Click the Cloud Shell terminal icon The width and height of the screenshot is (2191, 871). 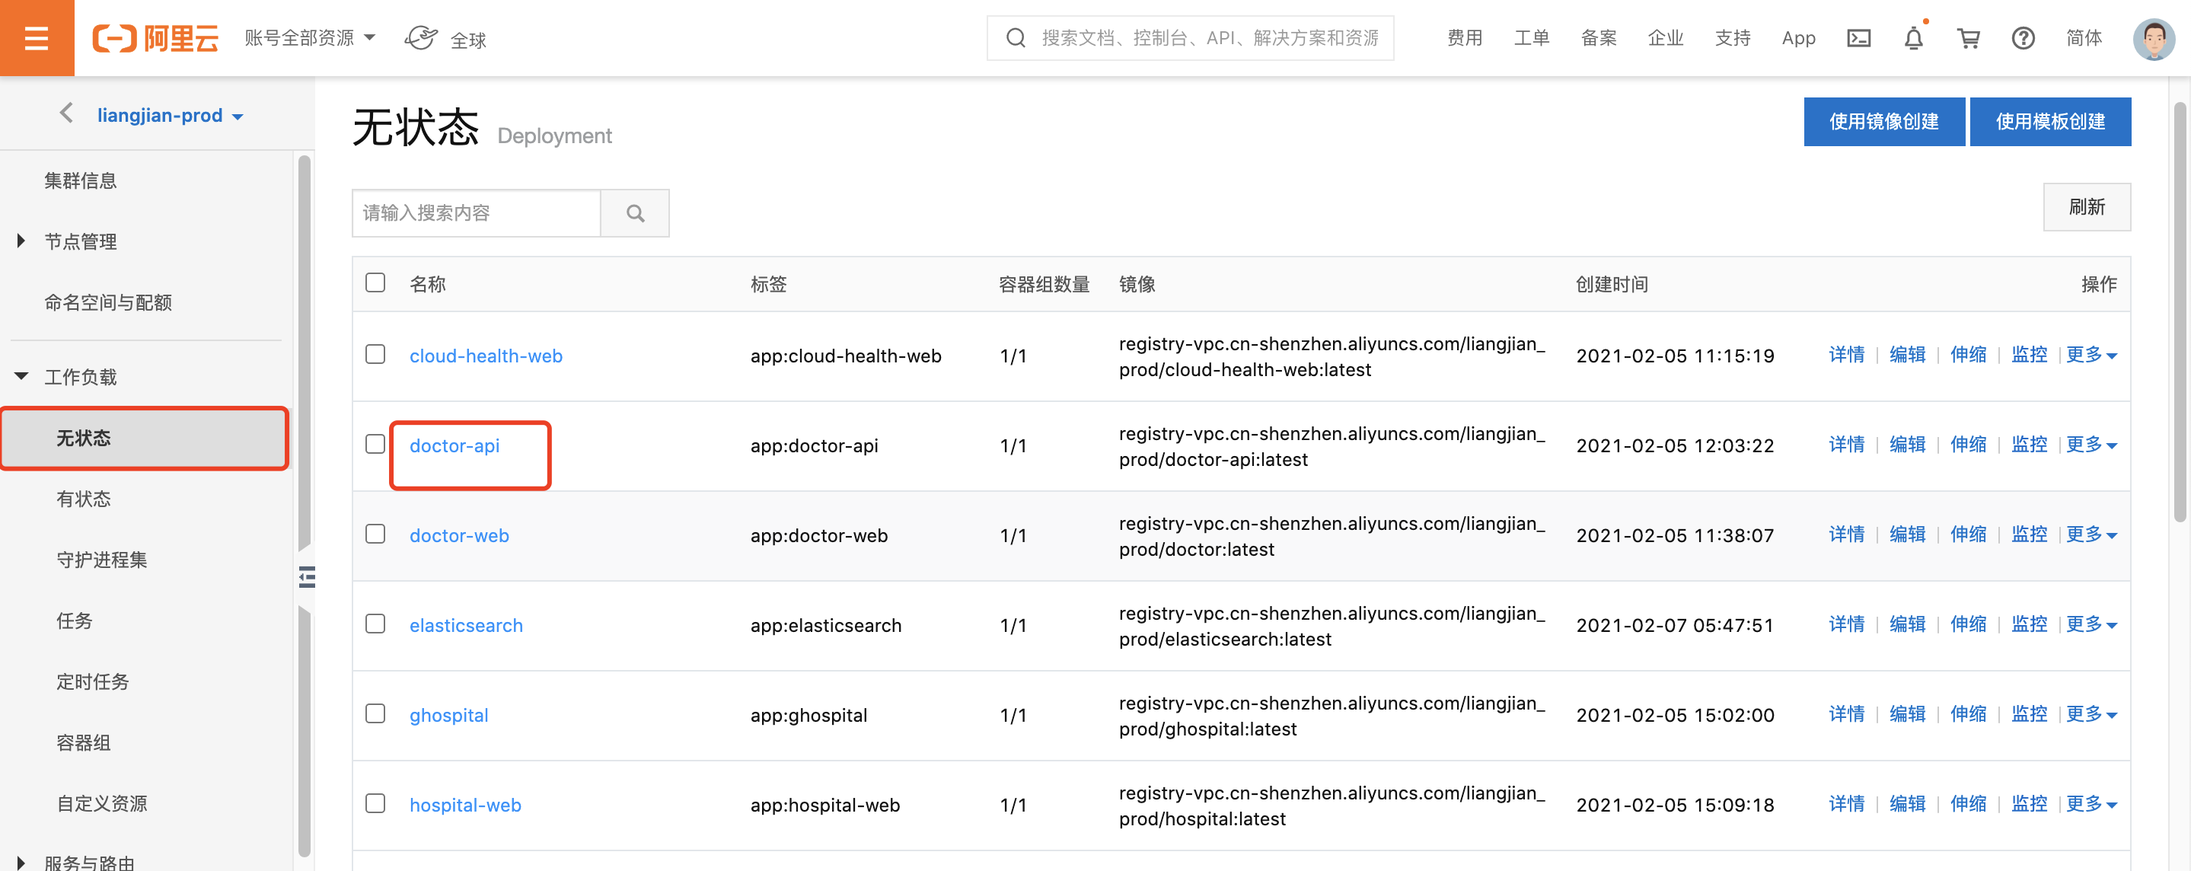click(x=1858, y=38)
